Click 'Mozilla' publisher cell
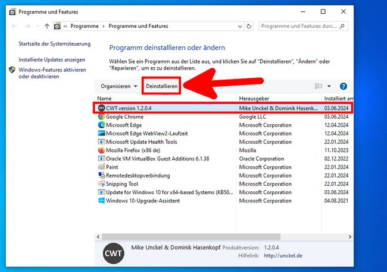This screenshot has width=387, height=272. [x=248, y=150]
